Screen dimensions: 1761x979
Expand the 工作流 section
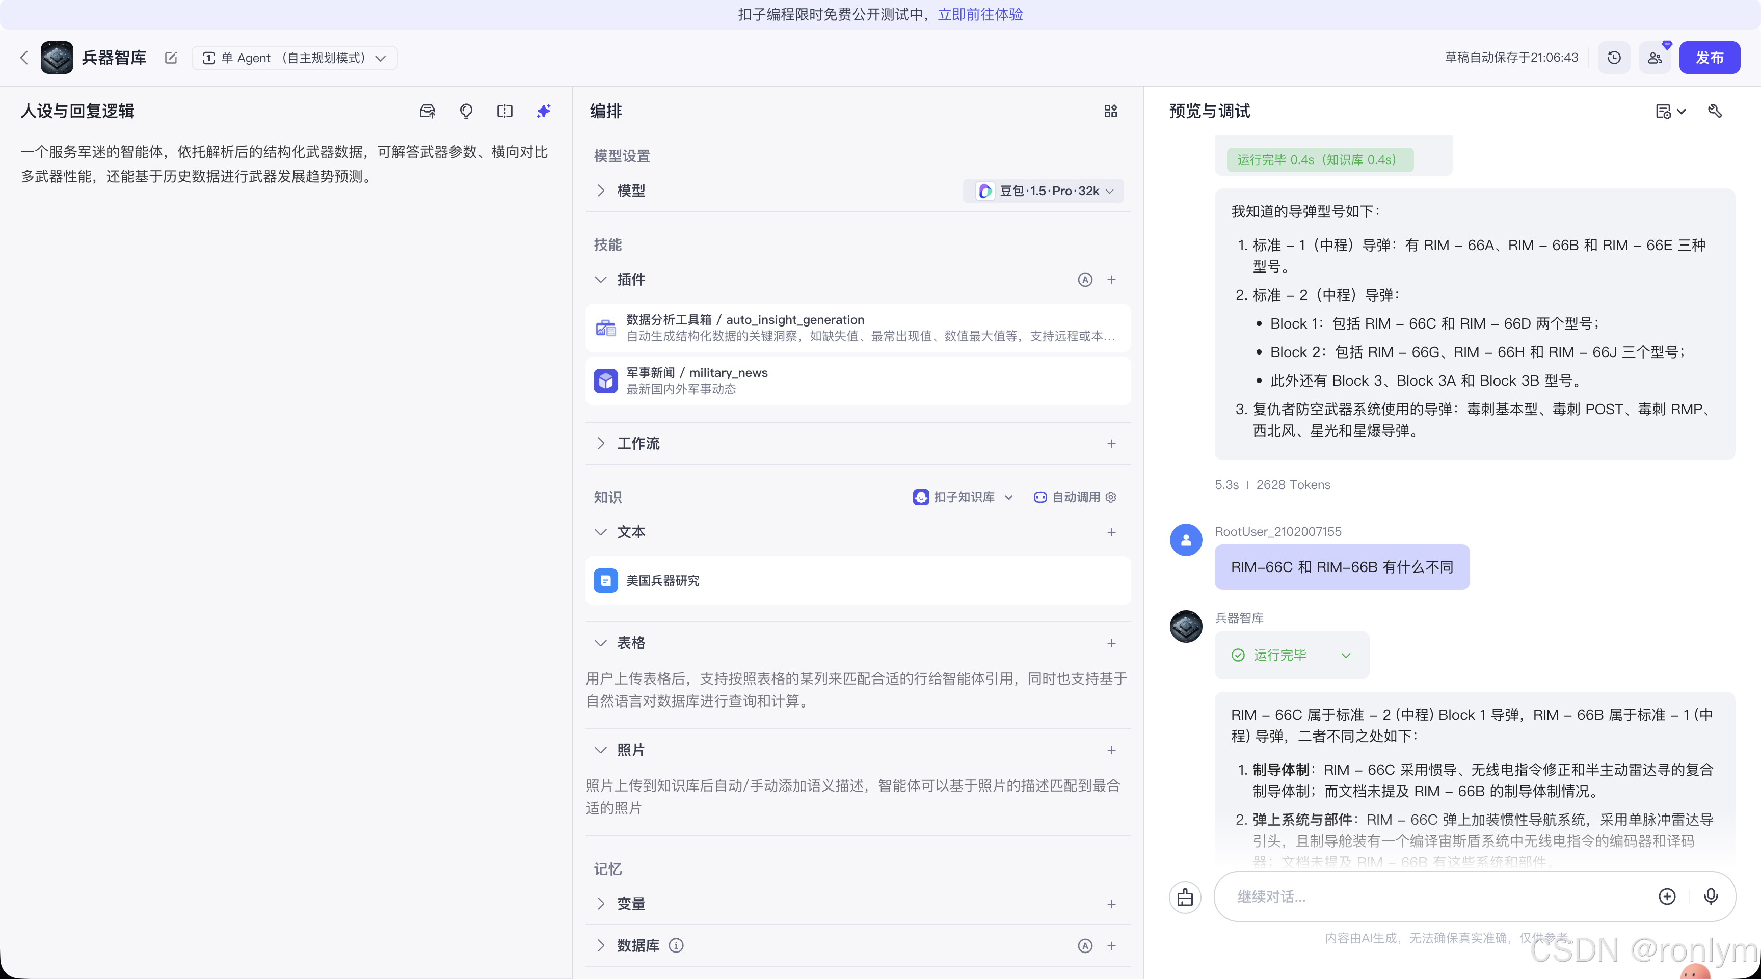pyautogui.click(x=601, y=443)
